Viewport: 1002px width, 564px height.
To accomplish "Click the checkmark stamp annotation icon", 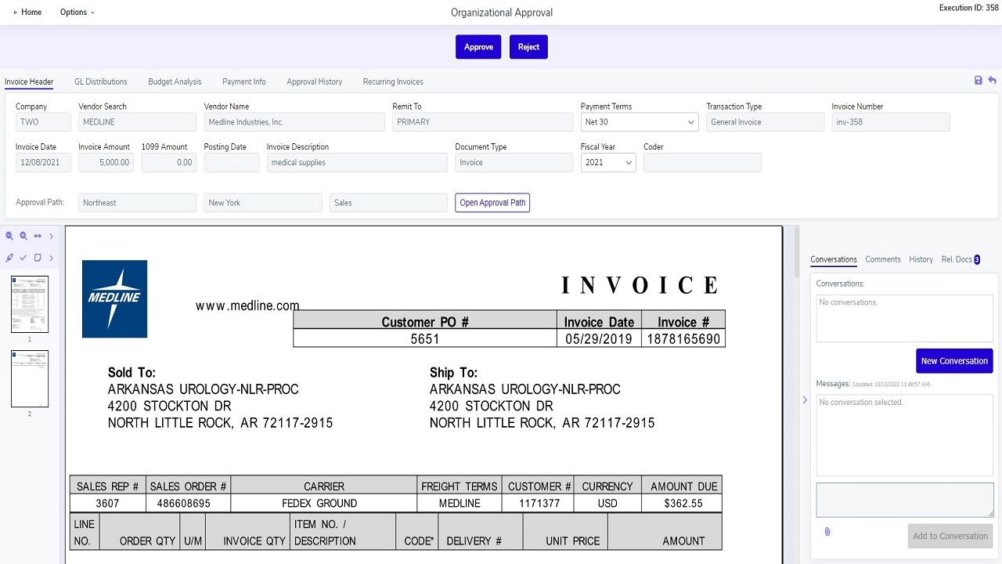I will (23, 258).
